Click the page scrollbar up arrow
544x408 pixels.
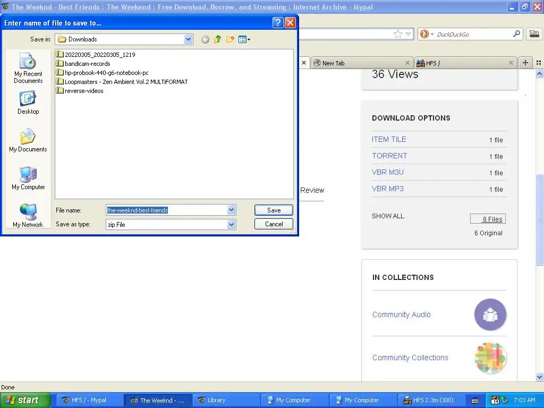[x=540, y=73]
